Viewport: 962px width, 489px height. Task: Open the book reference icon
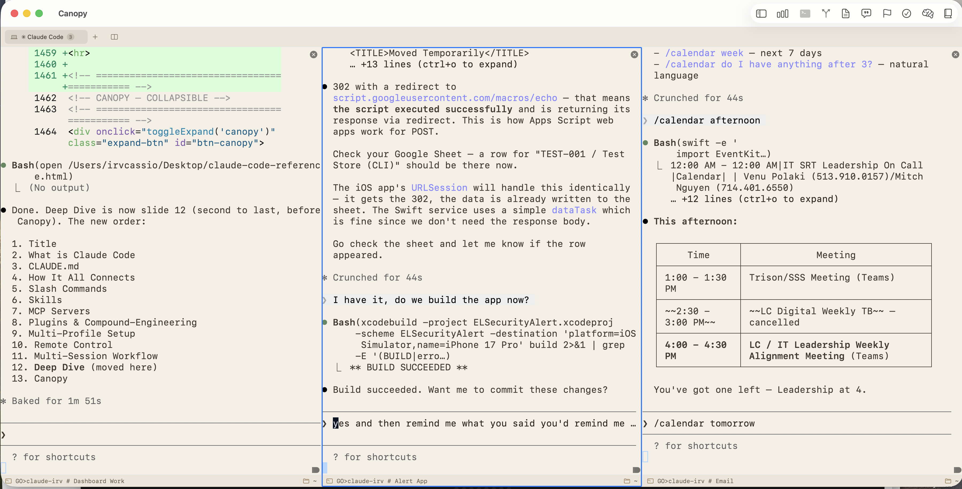coord(948,14)
